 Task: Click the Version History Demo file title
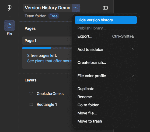[48, 8]
